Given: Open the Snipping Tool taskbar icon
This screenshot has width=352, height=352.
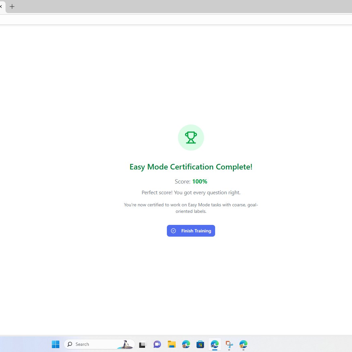Looking at the screenshot, I should click(x=229, y=345).
